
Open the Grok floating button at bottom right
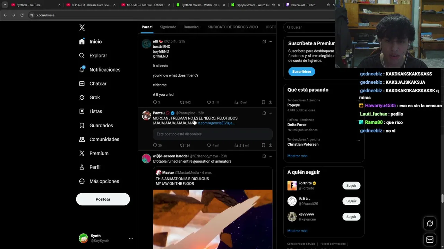(430, 223)
